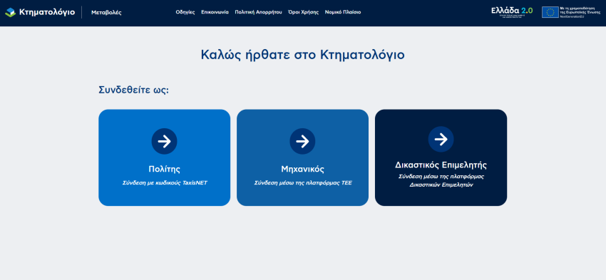Click the arrow icon on the Μηχανικός card
The width and height of the screenshot is (606, 280).
coord(302,141)
